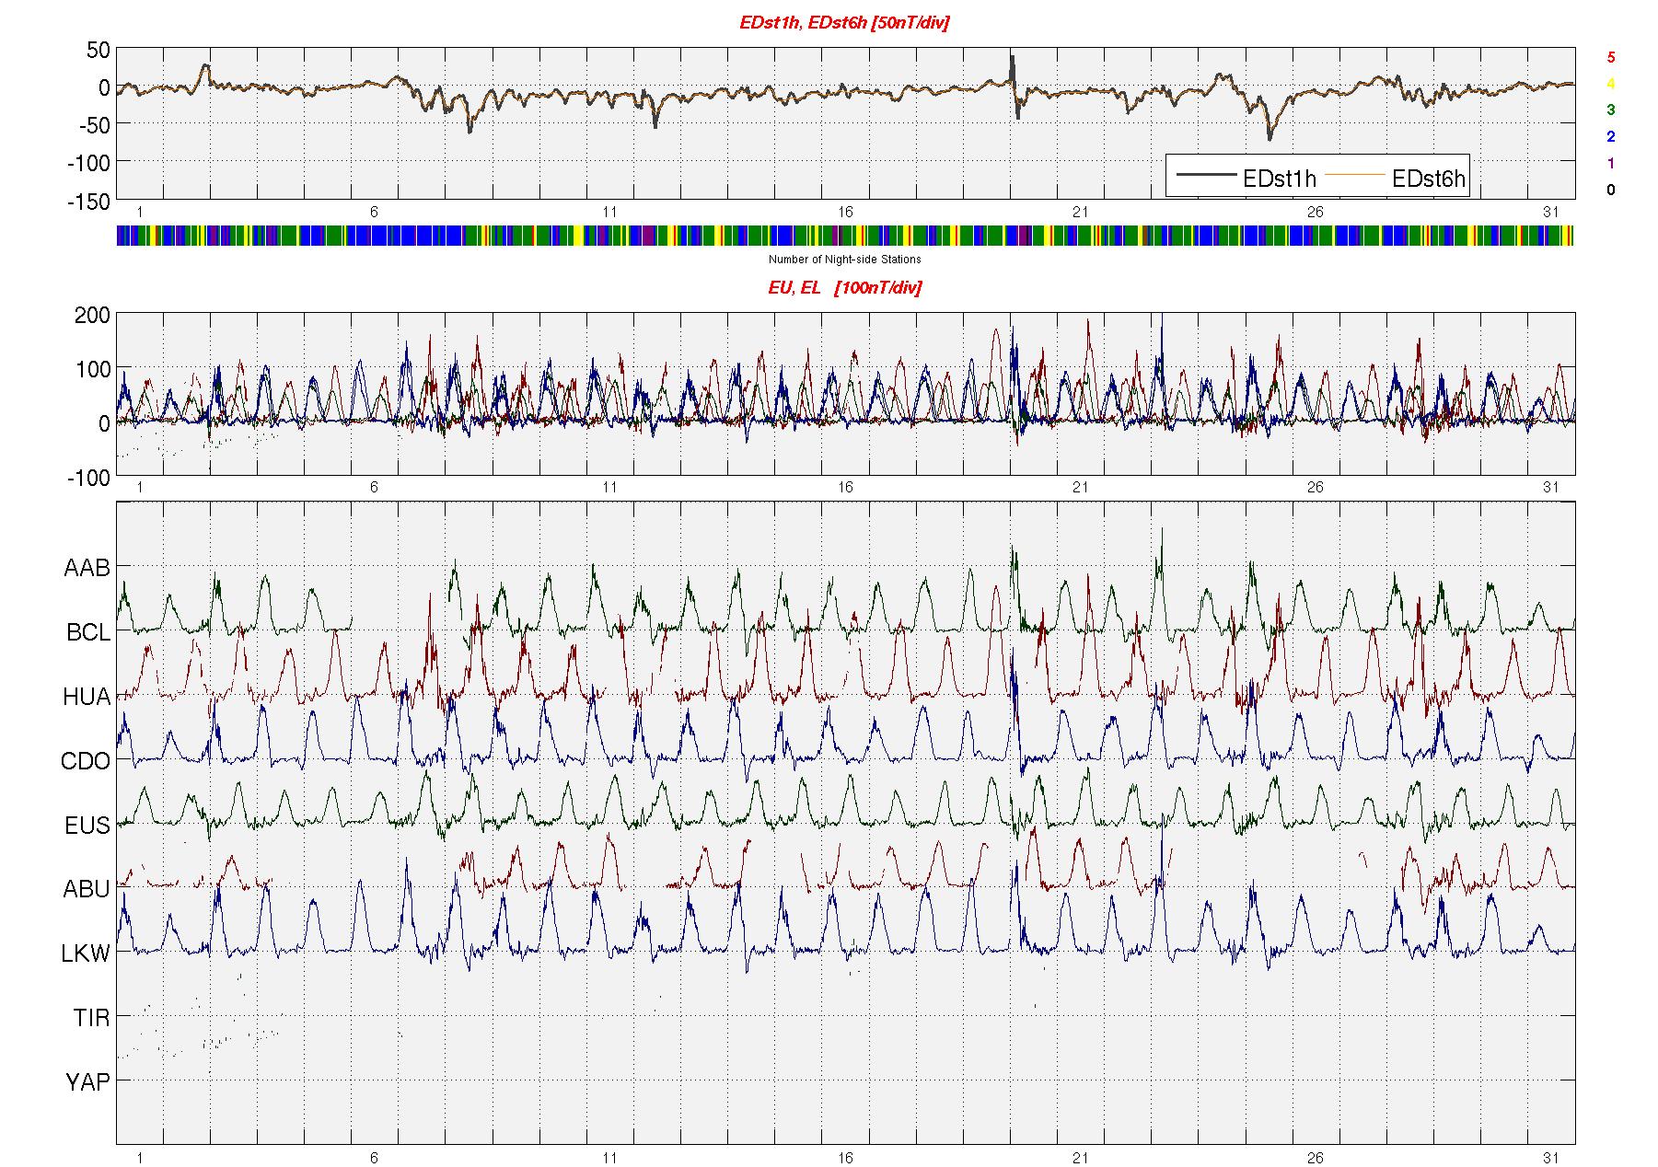The image size is (1658, 1167).
Task: Click the green 3 in color key
Action: point(1610,110)
